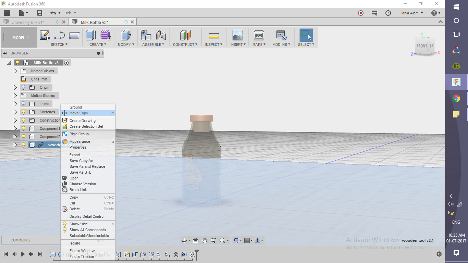This screenshot has height=263, width=468.
Task: Click the Save disk icon
Action: 39,13
